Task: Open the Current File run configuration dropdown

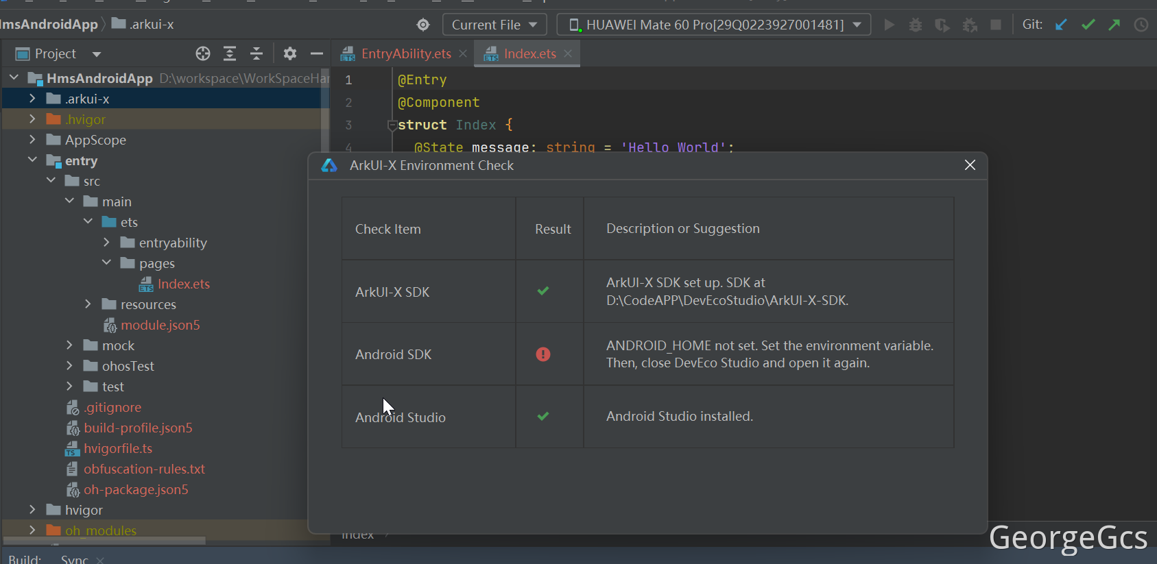Action: [494, 25]
